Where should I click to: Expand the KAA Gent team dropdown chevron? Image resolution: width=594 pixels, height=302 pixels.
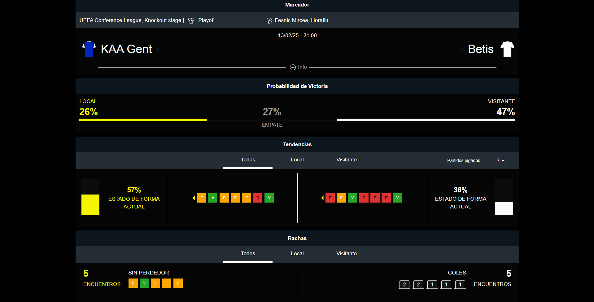pos(157,49)
